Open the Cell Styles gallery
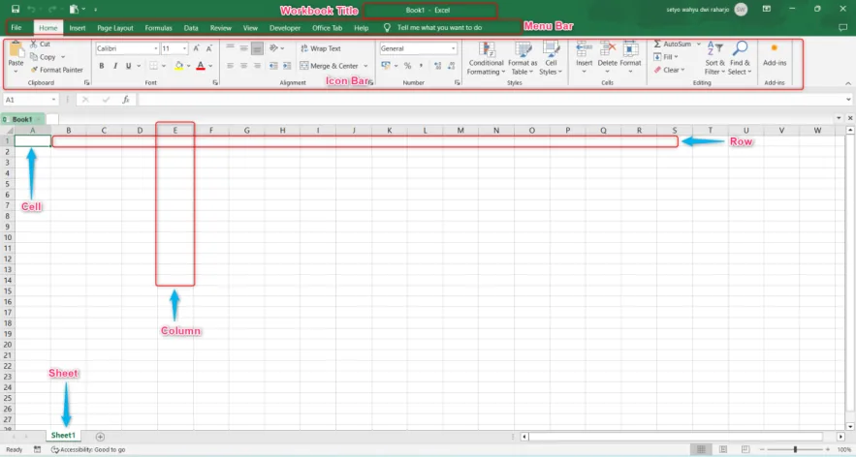 [x=551, y=58]
